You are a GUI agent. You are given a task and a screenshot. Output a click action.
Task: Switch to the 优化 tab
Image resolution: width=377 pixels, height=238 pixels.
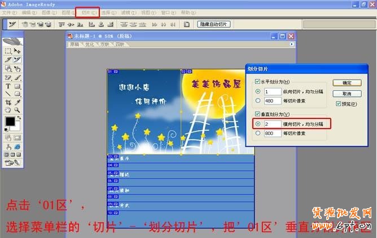click(x=90, y=44)
